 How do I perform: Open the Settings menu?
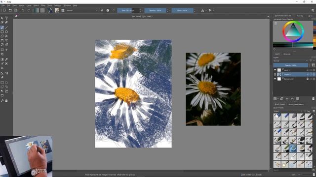[58, 5]
